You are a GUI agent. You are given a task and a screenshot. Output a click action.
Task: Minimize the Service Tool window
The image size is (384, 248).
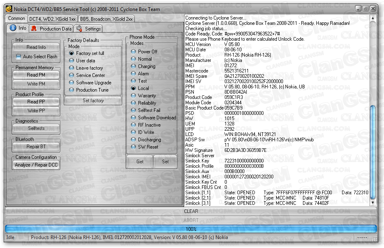358,9
